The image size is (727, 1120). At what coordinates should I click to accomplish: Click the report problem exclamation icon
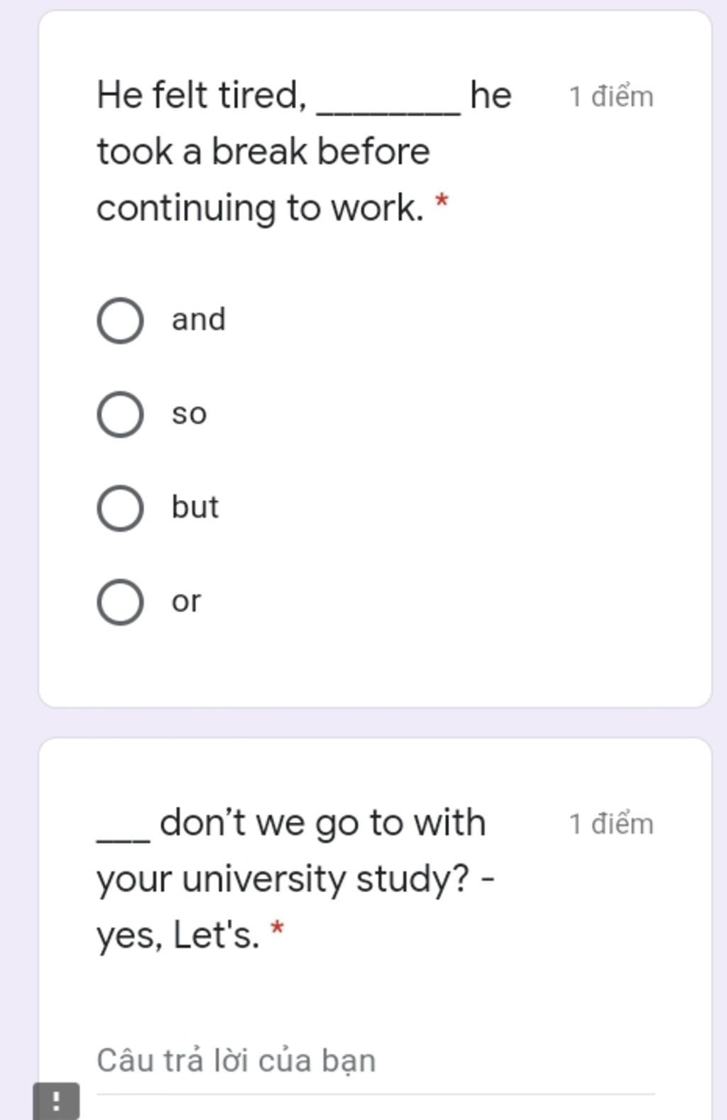point(56,1101)
